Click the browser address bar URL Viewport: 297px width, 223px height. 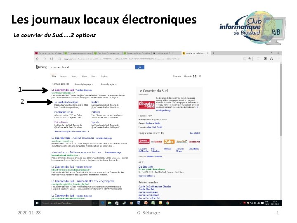121,59
